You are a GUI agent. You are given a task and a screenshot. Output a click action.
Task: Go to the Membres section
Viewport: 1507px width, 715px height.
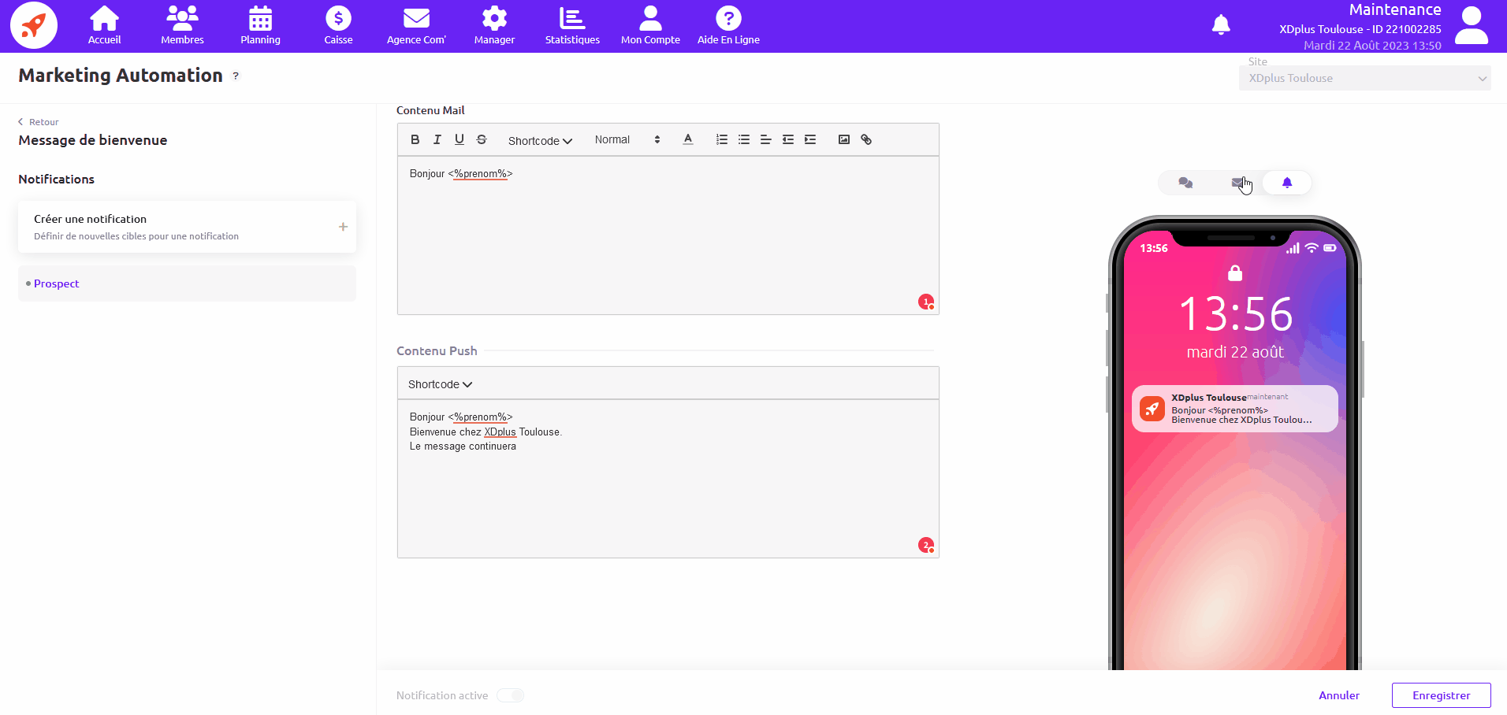coord(182,26)
